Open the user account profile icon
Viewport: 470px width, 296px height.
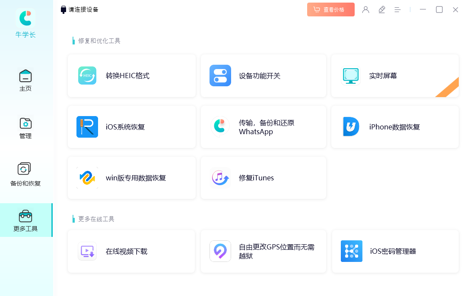366,9
